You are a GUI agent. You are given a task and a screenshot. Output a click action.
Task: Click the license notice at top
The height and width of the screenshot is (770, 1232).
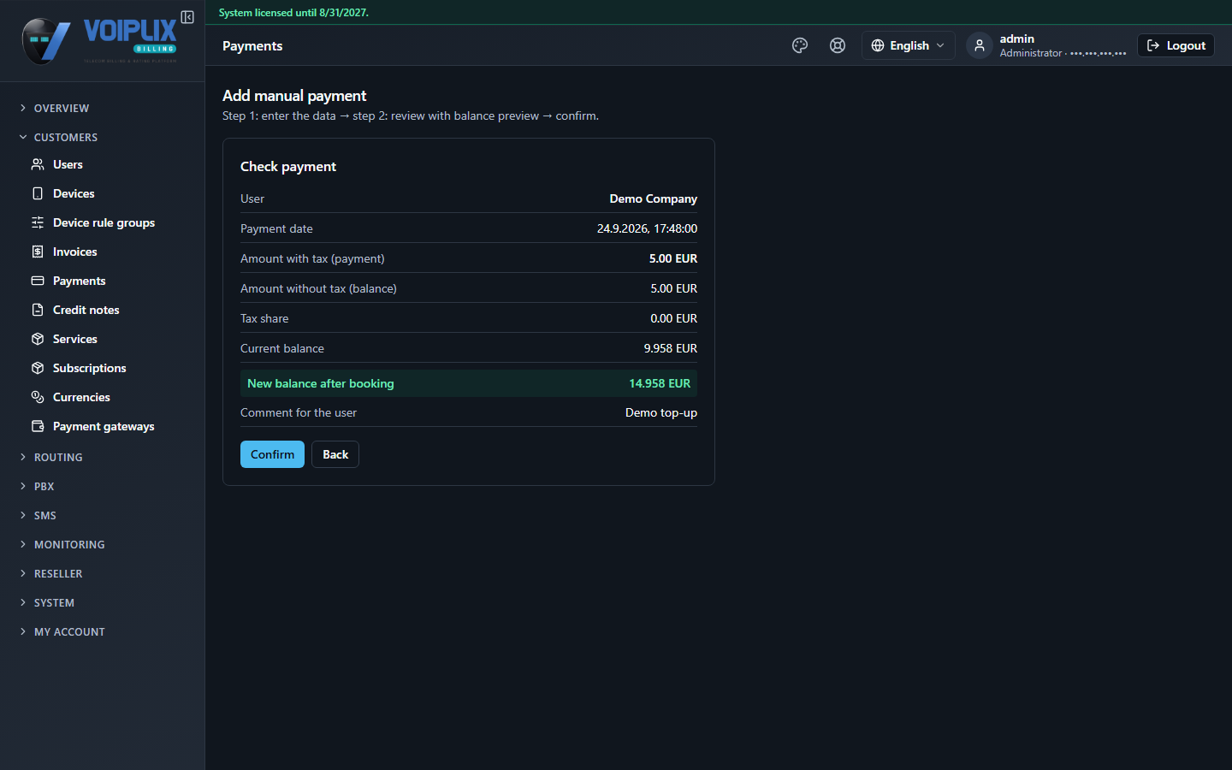pyautogui.click(x=293, y=13)
